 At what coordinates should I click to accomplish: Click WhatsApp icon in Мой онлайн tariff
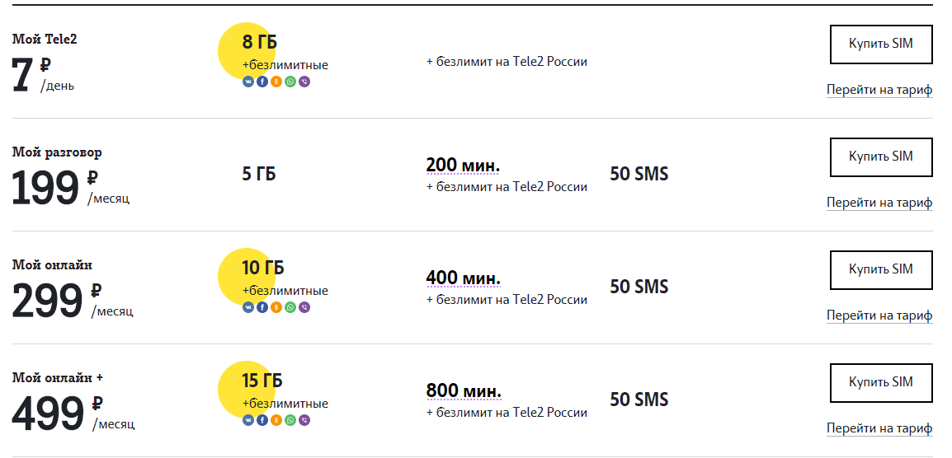coord(290,307)
